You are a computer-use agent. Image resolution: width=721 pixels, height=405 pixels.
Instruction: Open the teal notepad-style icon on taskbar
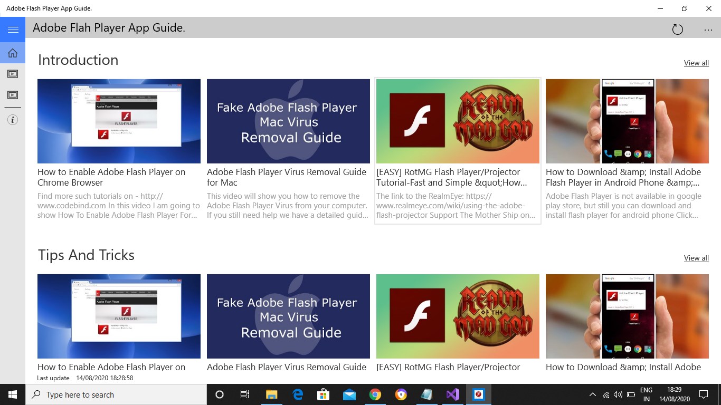coord(427,394)
